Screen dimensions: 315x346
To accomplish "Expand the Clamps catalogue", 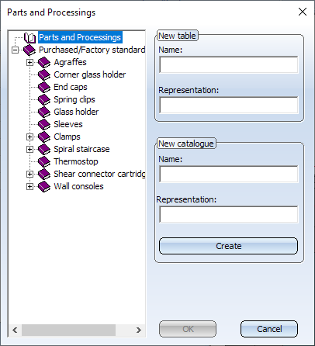I will 29,137.
